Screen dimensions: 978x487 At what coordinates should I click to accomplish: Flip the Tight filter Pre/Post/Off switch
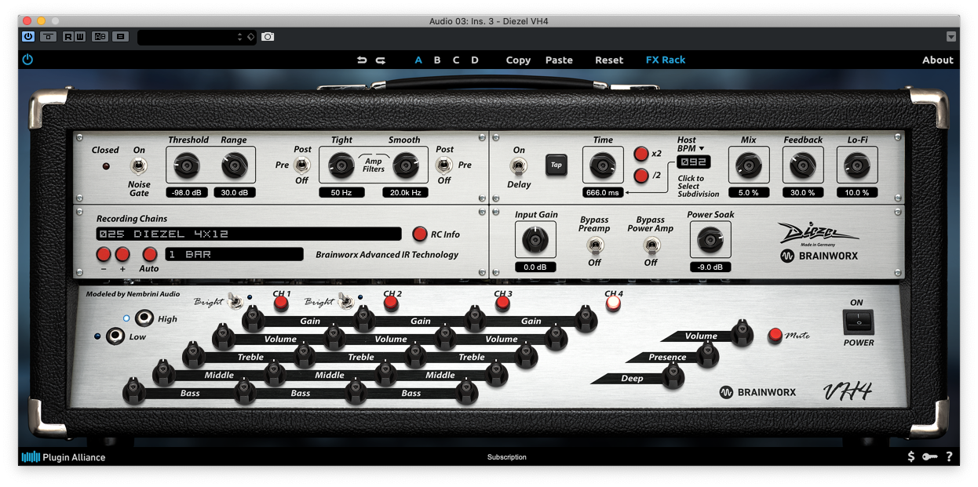(x=301, y=165)
